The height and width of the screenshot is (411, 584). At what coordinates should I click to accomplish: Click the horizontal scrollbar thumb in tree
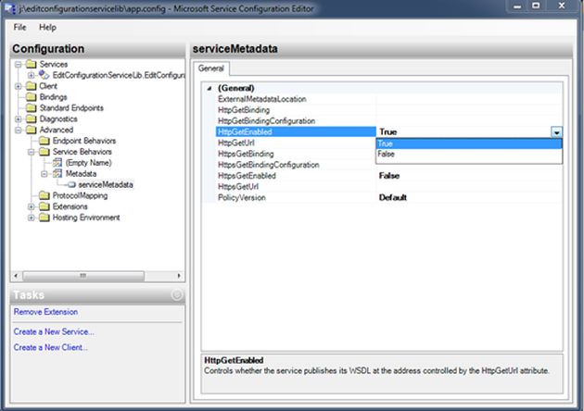[83, 276]
